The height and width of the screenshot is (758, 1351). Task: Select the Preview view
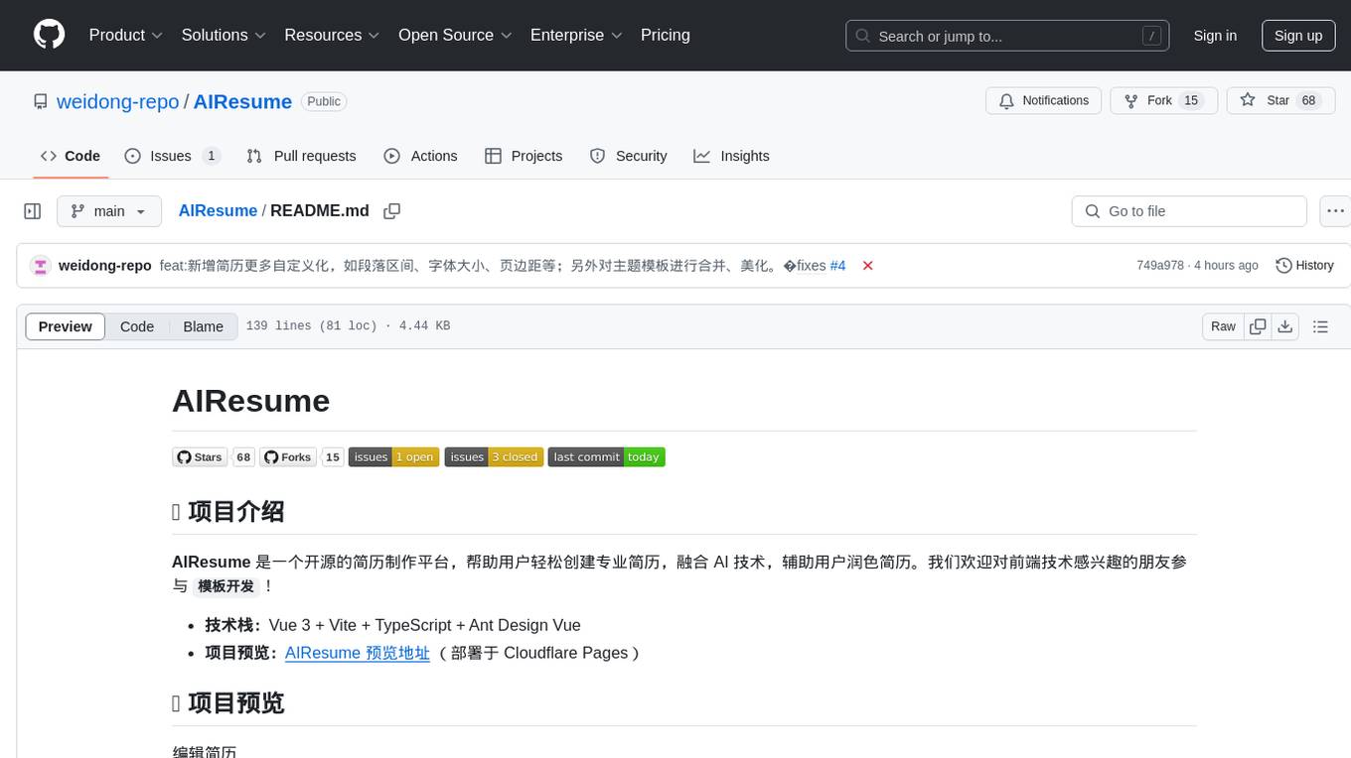[x=66, y=326]
